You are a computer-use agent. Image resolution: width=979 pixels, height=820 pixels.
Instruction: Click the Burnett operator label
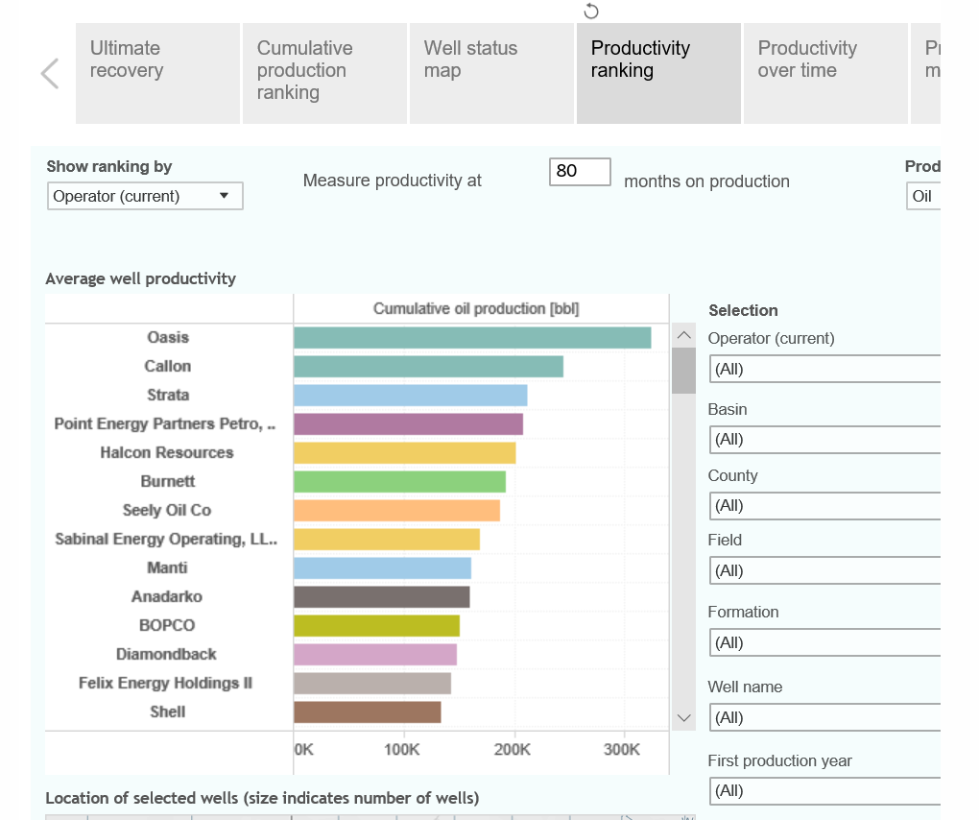pyautogui.click(x=167, y=481)
